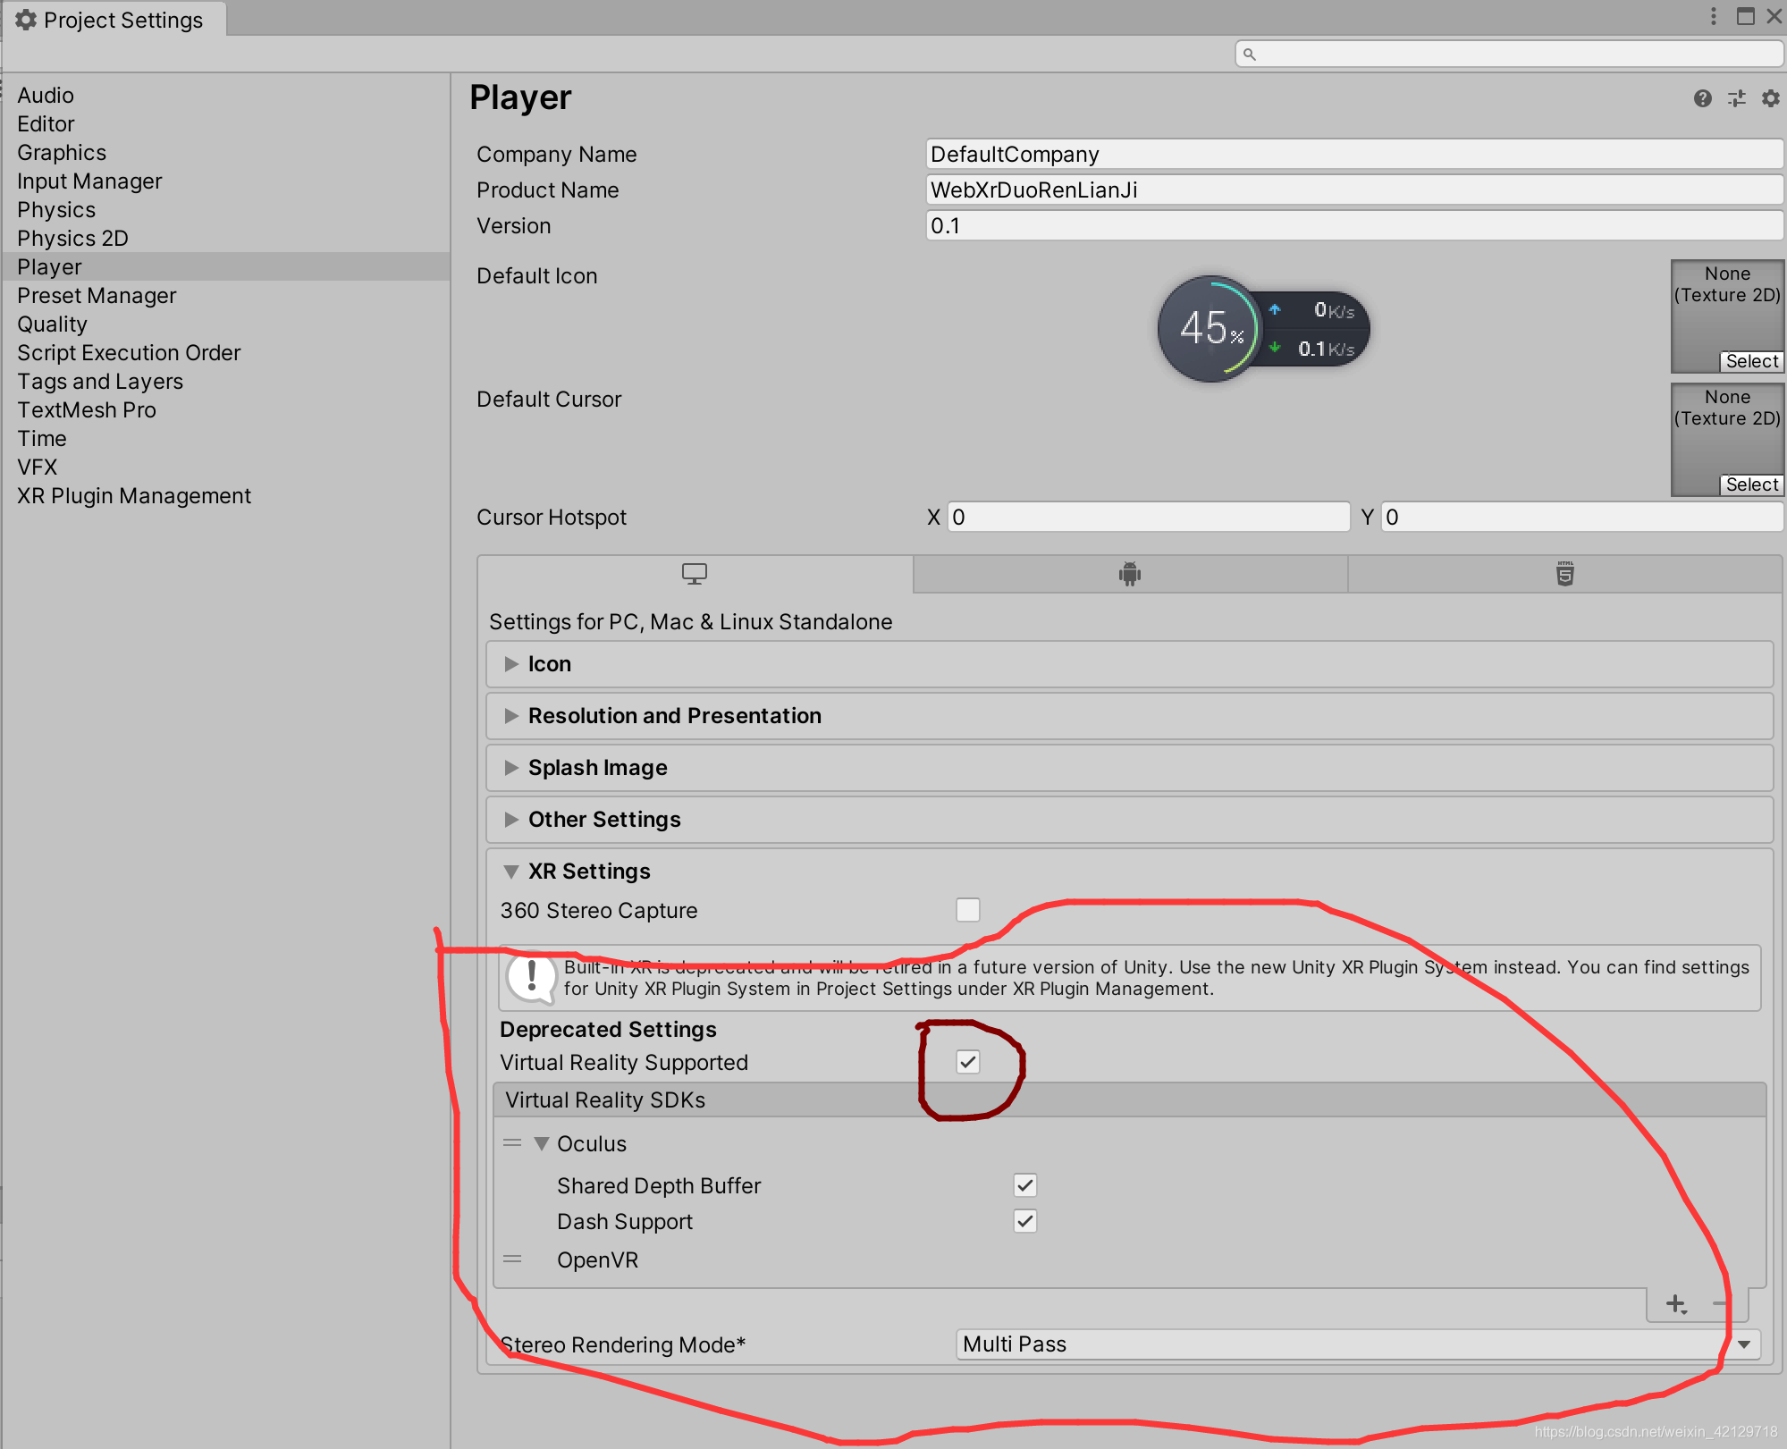Click the preset sliders icon
The height and width of the screenshot is (1449, 1787).
[x=1736, y=98]
